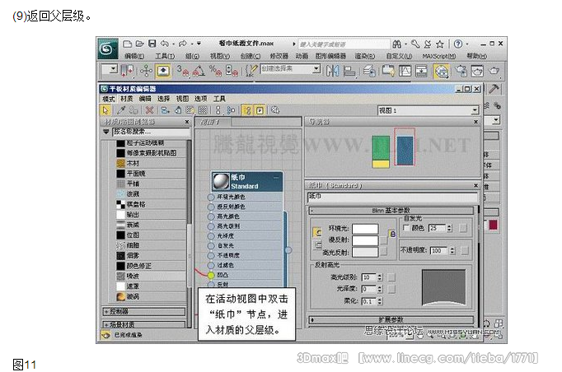Enable the 自发光 颜色 checkbox
Image resolution: width=562 pixels, height=372 pixels.
tap(405, 228)
